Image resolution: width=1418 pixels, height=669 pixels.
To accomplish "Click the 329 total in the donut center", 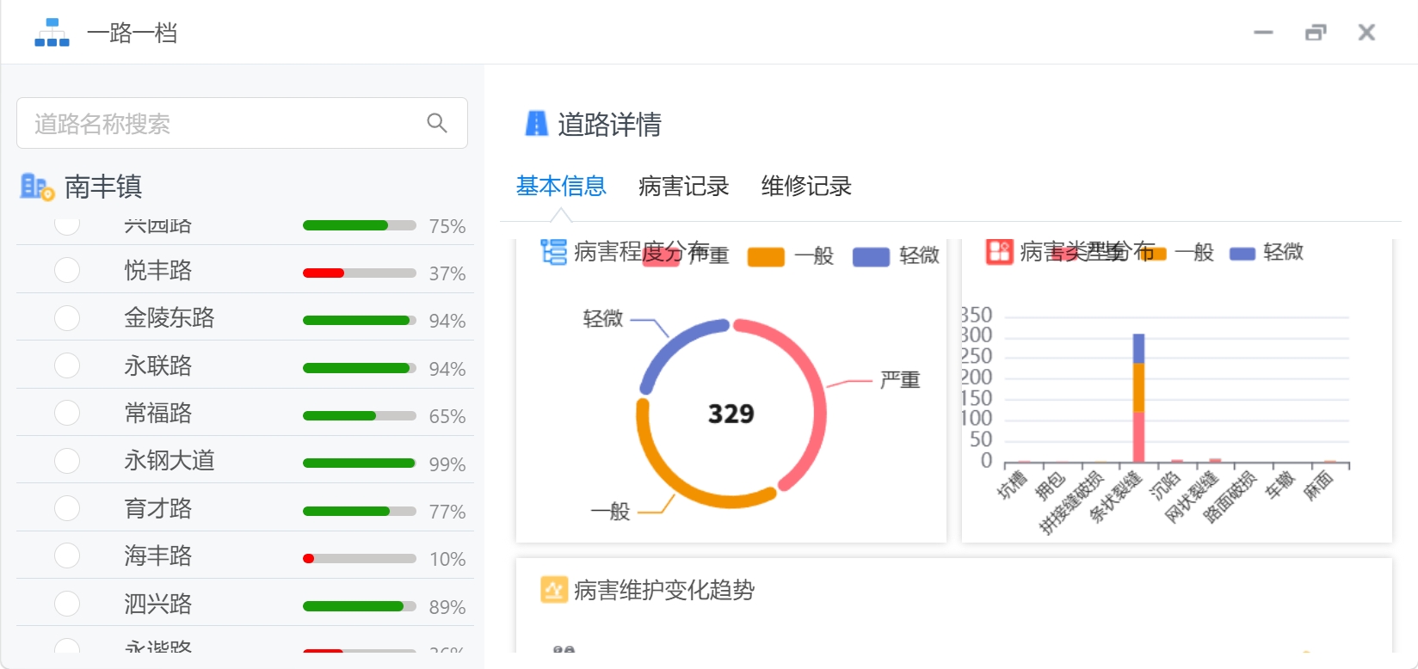I will pyautogui.click(x=731, y=414).
